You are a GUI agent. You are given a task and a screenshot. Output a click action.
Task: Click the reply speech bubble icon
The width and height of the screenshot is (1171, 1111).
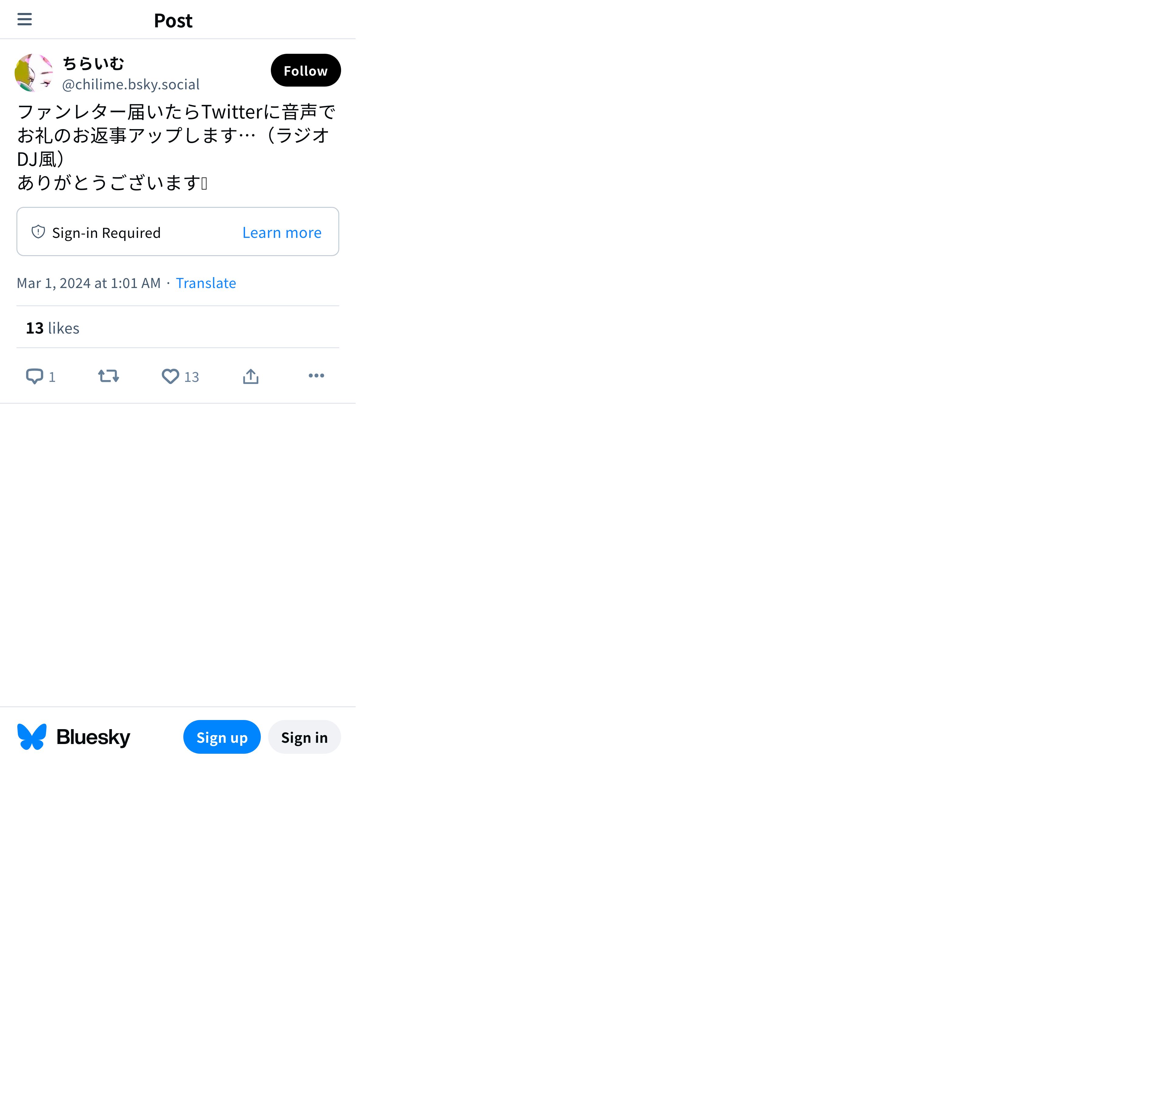click(34, 377)
